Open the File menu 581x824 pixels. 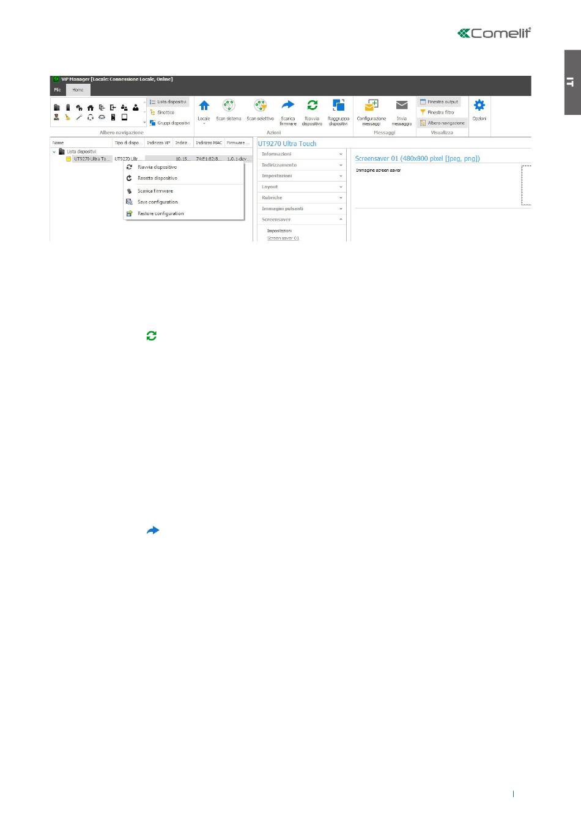(x=57, y=90)
